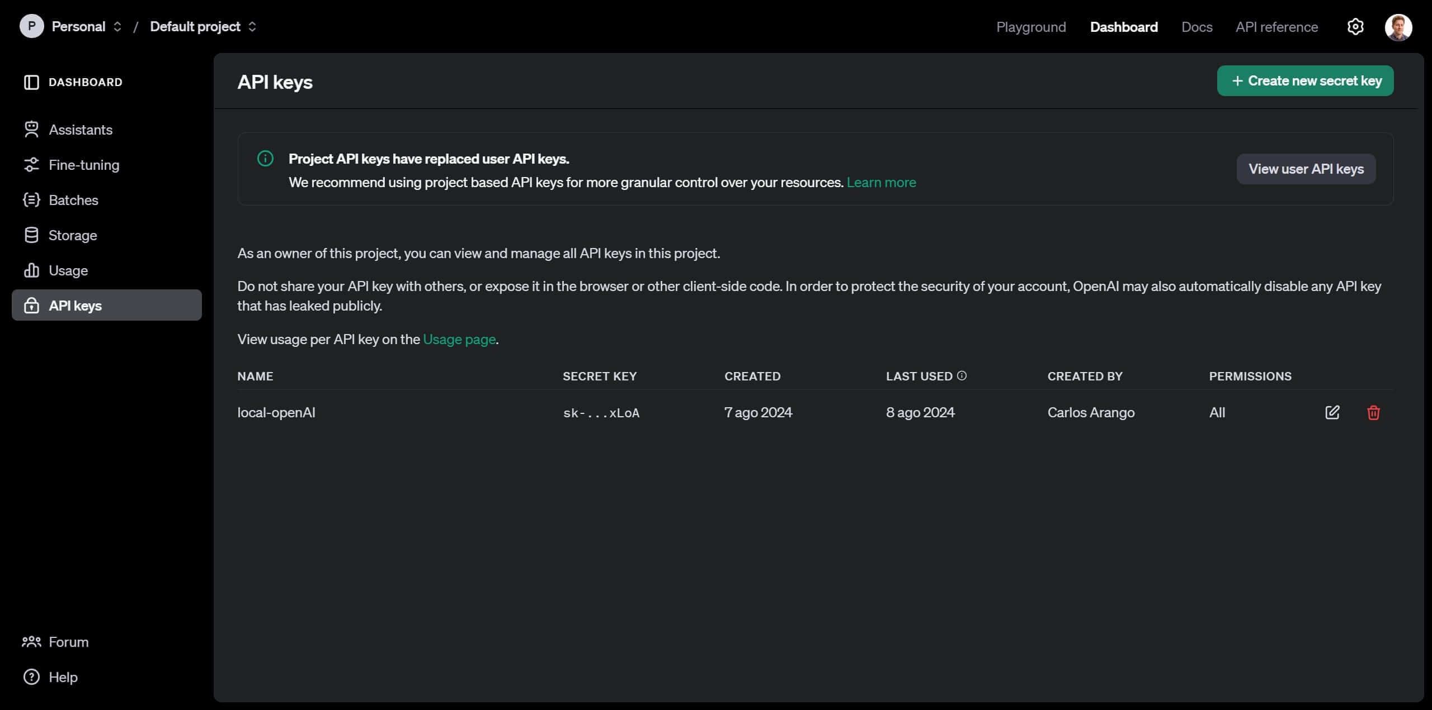Click the Assistants sidebar icon

pyautogui.click(x=30, y=128)
